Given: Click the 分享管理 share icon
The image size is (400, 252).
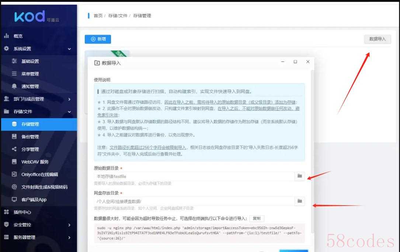Looking at the screenshot, I should click(x=14, y=149).
